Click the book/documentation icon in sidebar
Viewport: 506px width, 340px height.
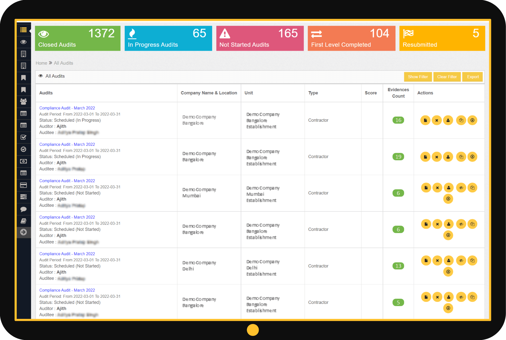point(23,221)
